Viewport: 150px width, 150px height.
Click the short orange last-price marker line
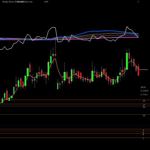pos(143,70)
